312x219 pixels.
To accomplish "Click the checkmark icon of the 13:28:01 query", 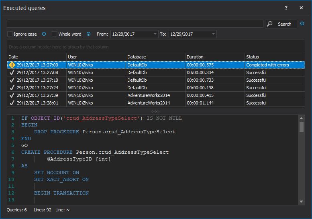I will pyautogui.click(x=12, y=103).
